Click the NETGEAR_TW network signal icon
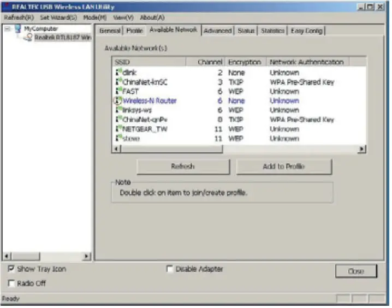 click(118, 129)
